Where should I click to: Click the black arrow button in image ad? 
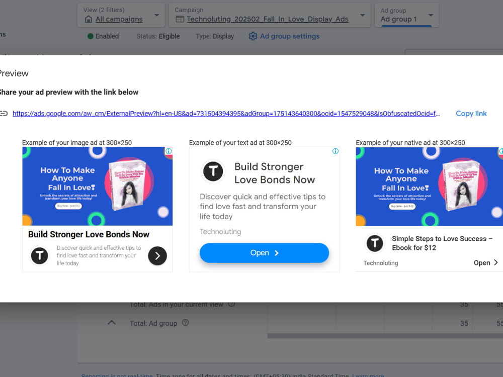click(157, 256)
